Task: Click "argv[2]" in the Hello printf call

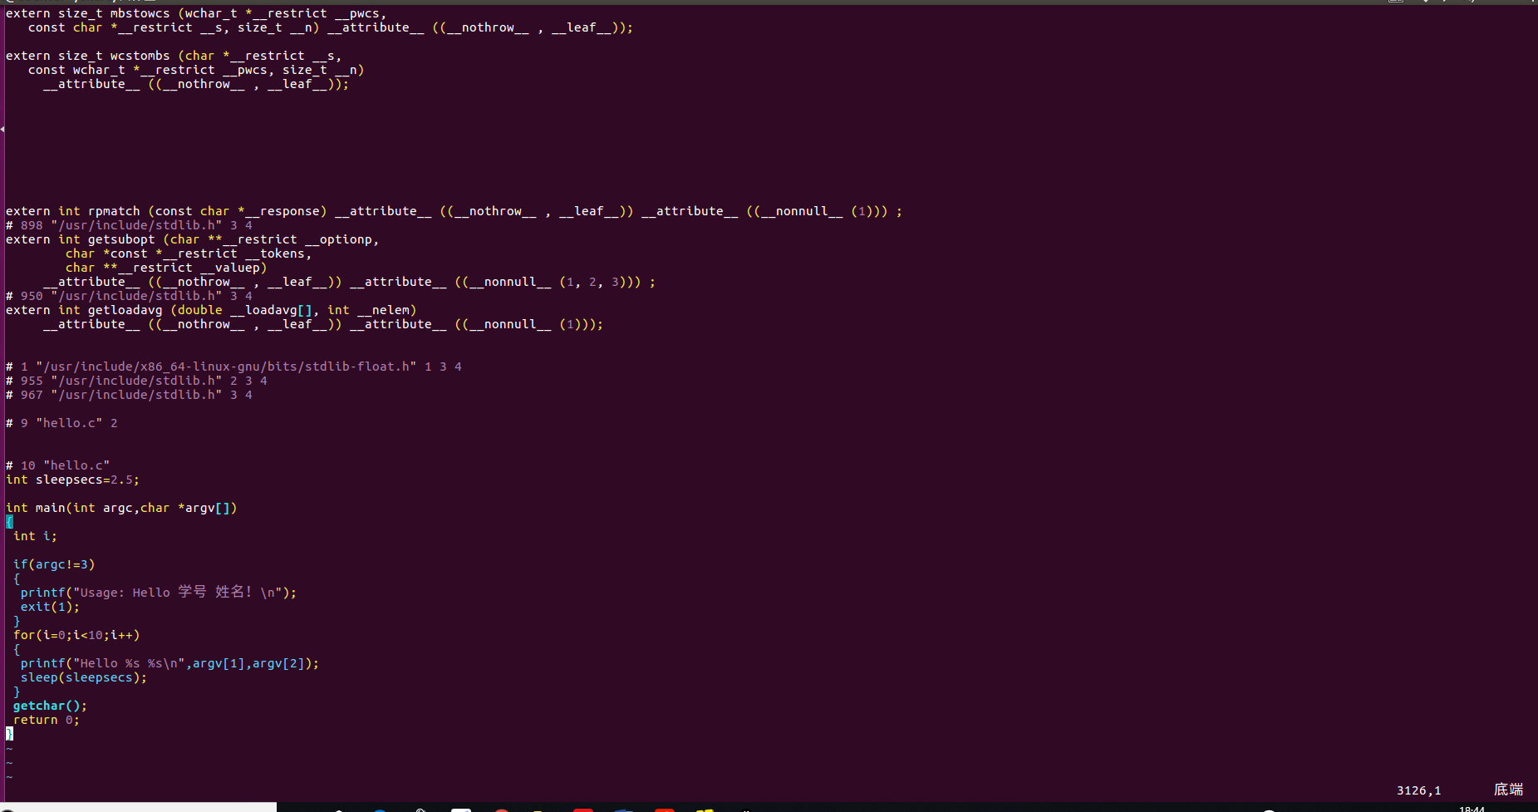Action: (278, 663)
